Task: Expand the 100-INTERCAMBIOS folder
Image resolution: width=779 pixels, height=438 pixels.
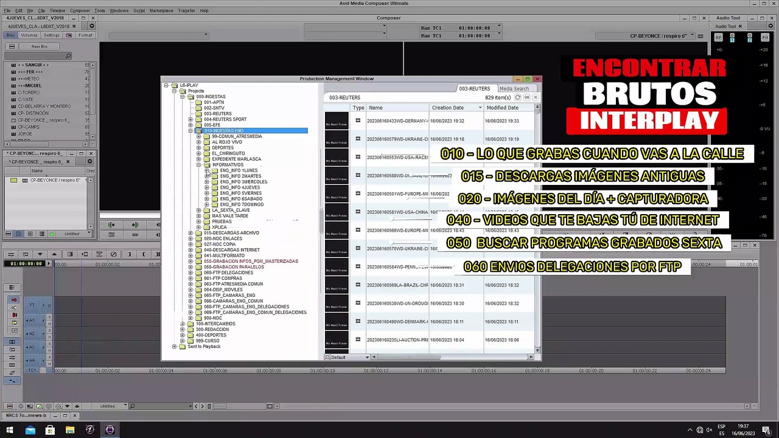Action: (x=183, y=324)
